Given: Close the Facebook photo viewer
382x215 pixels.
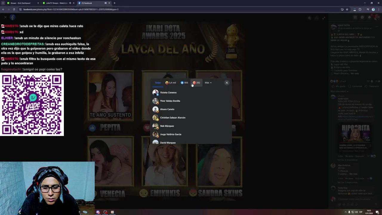Looking at the screenshot, I should click(5, 17).
